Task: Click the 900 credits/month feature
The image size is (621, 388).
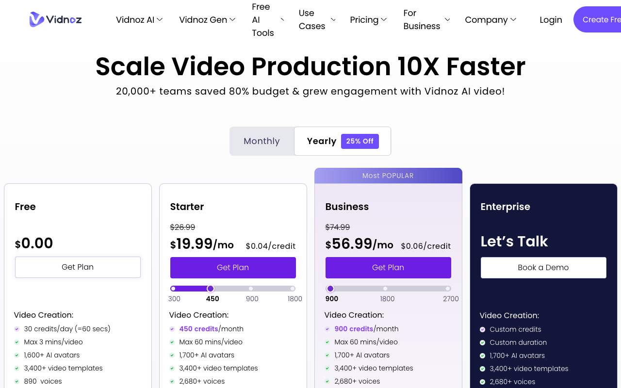Action: click(367, 329)
